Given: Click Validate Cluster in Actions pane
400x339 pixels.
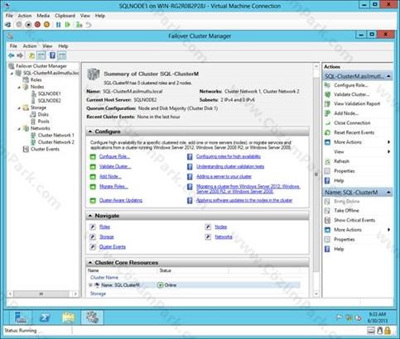Looking at the screenshot, I should [x=351, y=94].
